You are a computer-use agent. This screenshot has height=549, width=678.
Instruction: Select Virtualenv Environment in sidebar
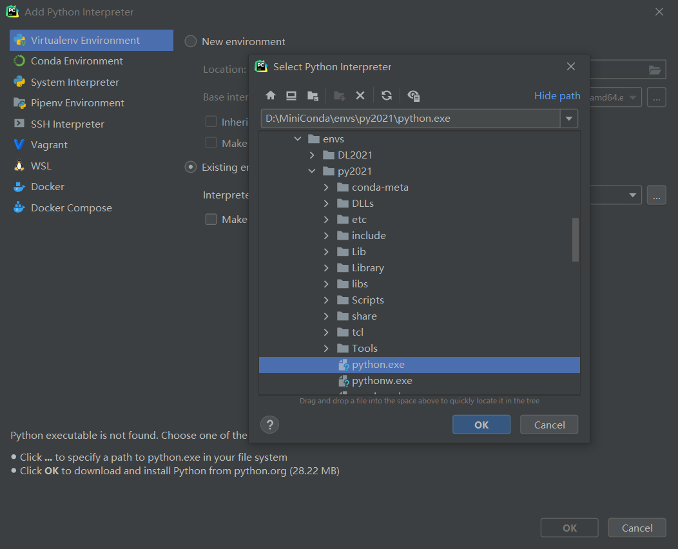point(92,40)
